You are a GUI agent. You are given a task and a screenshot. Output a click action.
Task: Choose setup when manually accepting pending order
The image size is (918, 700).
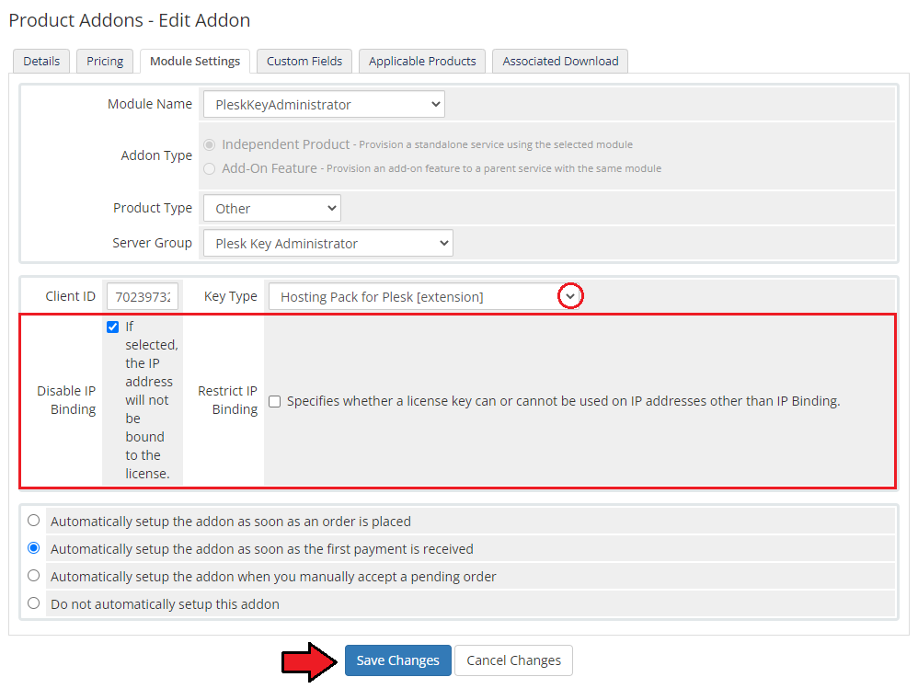[x=34, y=575]
